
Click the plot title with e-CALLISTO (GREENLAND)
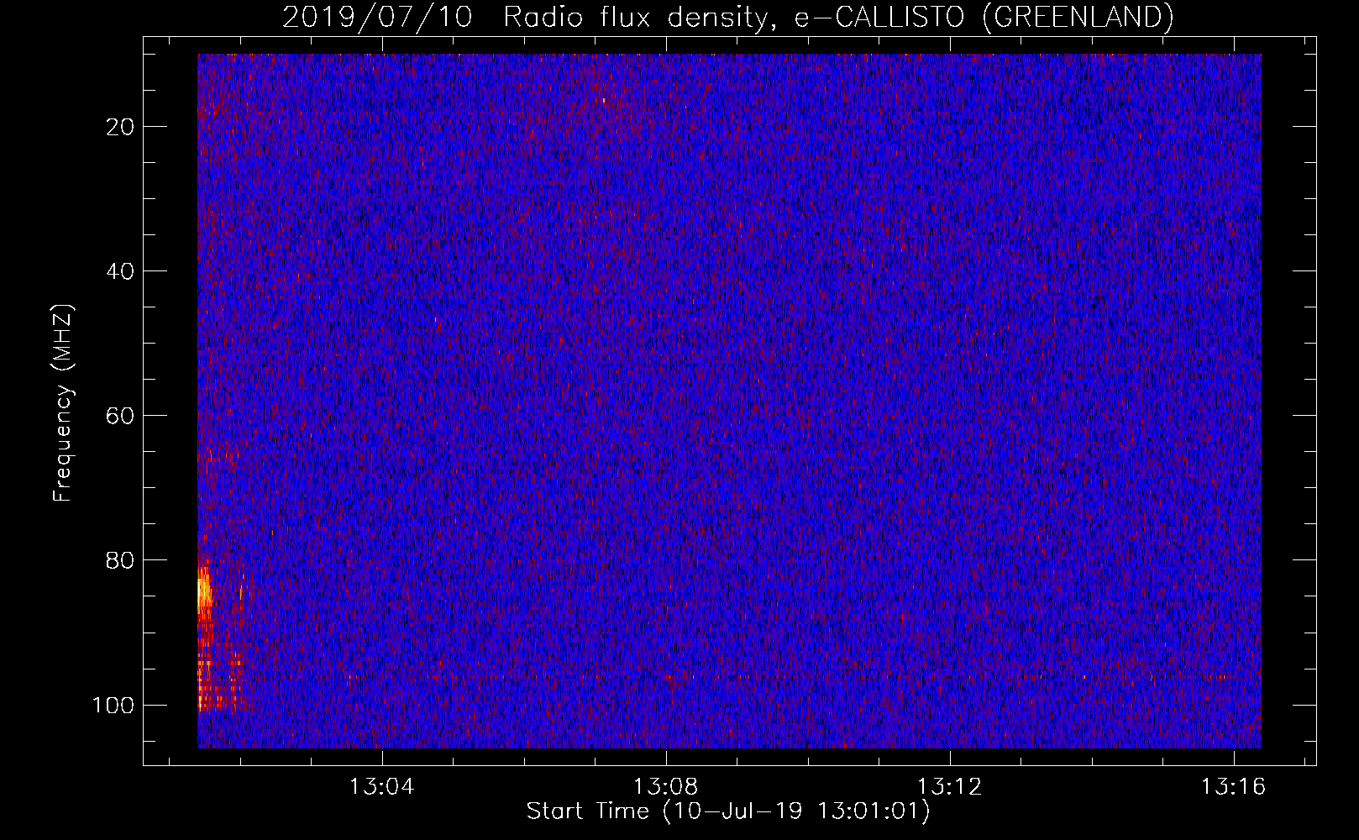coord(727,17)
